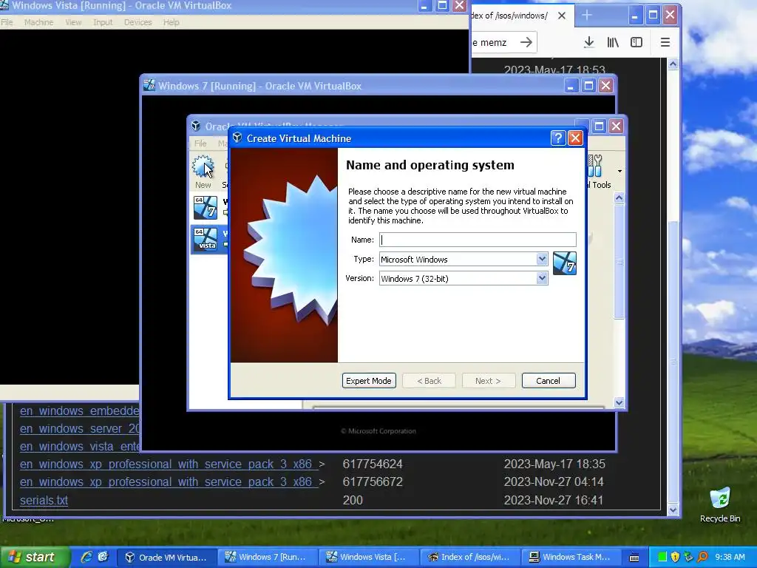Select the Windows 7 VM icon in manager list
This screenshot has width=757, height=568.
[x=206, y=208]
